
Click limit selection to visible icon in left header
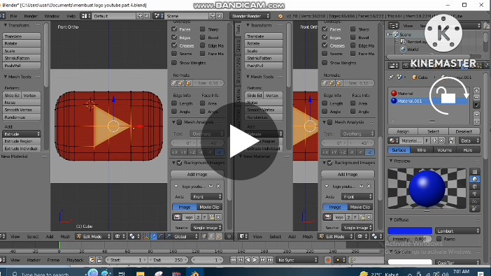229,237
